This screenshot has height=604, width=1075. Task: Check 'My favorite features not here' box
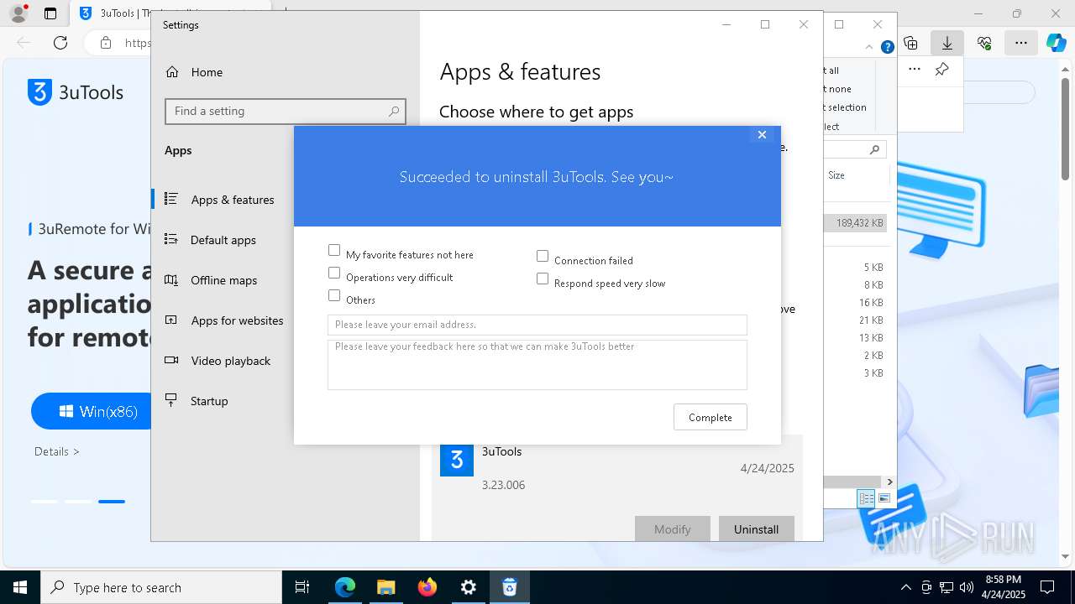tap(334, 250)
